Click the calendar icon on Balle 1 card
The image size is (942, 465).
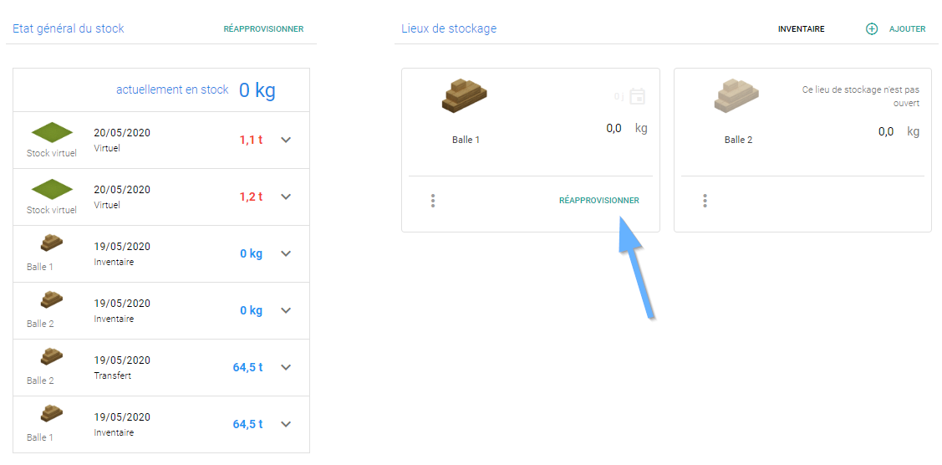(638, 96)
